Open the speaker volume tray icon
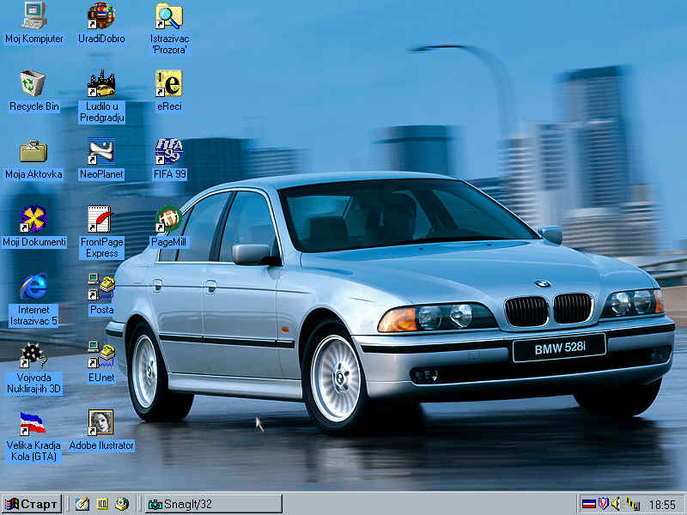 (617, 504)
